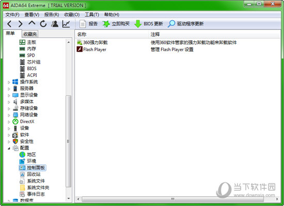Click the green star 立即购买 icon
The height and width of the screenshot is (206, 284).
click(106, 24)
